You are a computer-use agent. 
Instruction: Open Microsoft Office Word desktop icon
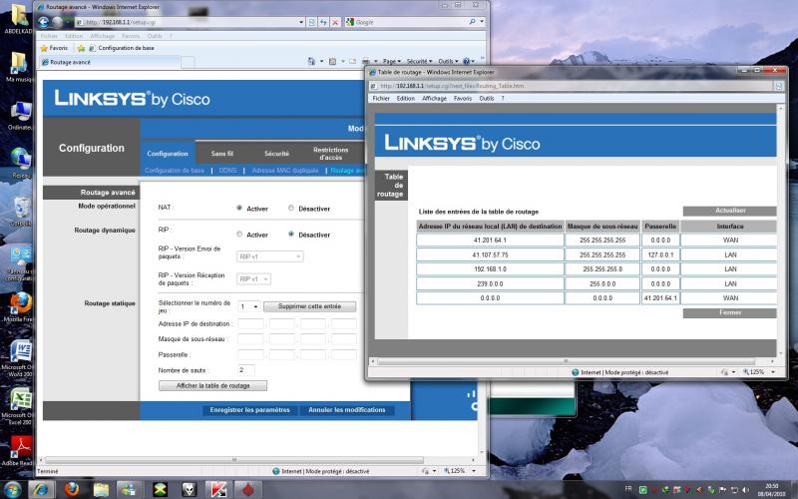pyautogui.click(x=19, y=358)
